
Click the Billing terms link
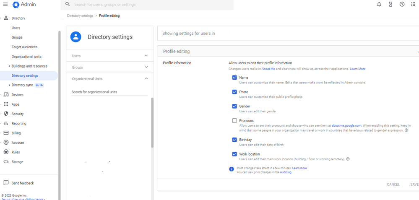[x=35, y=199]
